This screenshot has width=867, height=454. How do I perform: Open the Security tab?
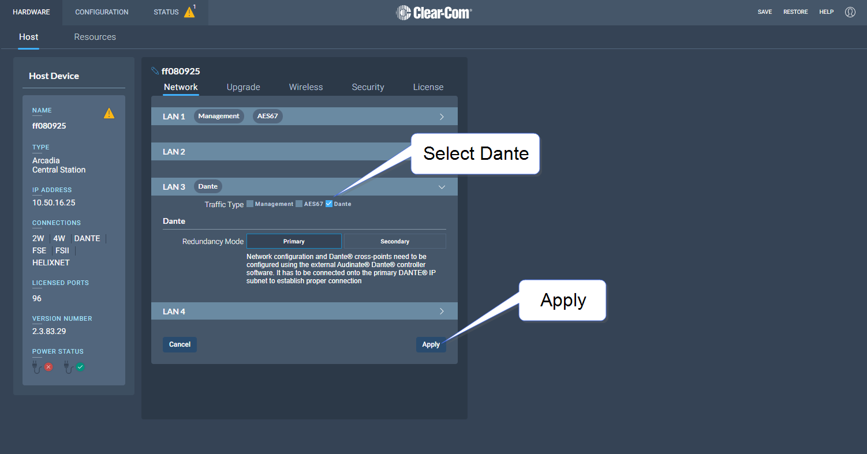tap(368, 87)
